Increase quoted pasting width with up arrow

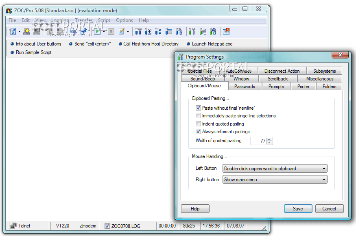pyautogui.click(x=269, y=139)
